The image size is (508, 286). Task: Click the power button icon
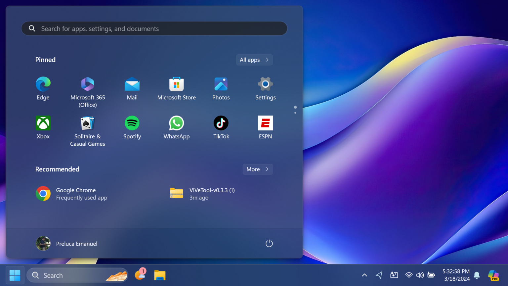269,244
